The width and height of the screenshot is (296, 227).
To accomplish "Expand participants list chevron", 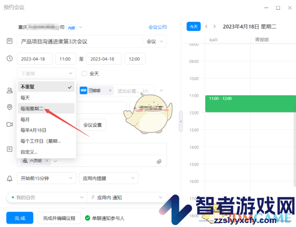I will click(x=161, y=90).
